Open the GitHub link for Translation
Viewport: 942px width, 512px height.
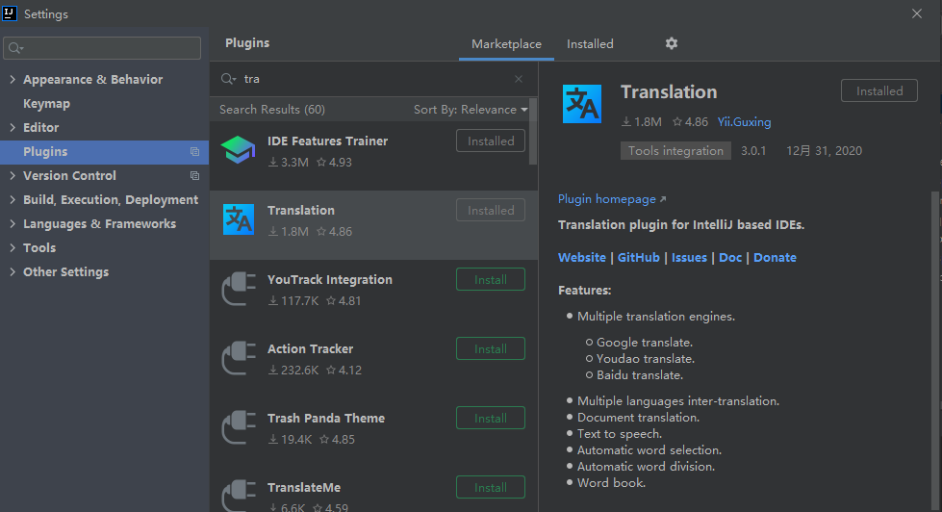click(638, 258)
